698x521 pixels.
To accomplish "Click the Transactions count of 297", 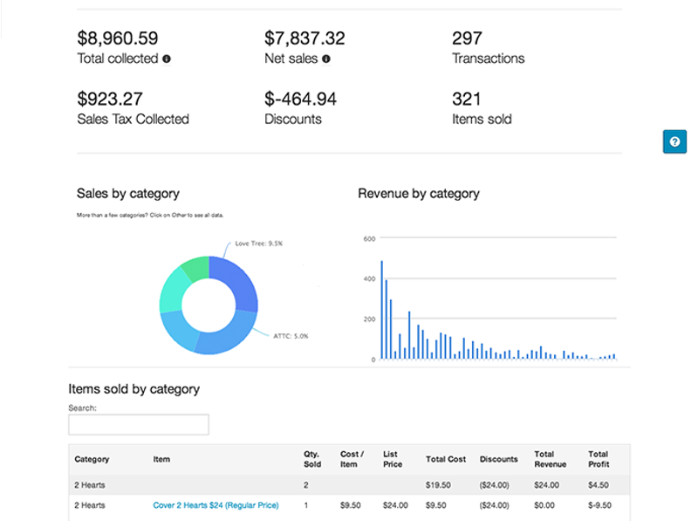I will [467, 38].
